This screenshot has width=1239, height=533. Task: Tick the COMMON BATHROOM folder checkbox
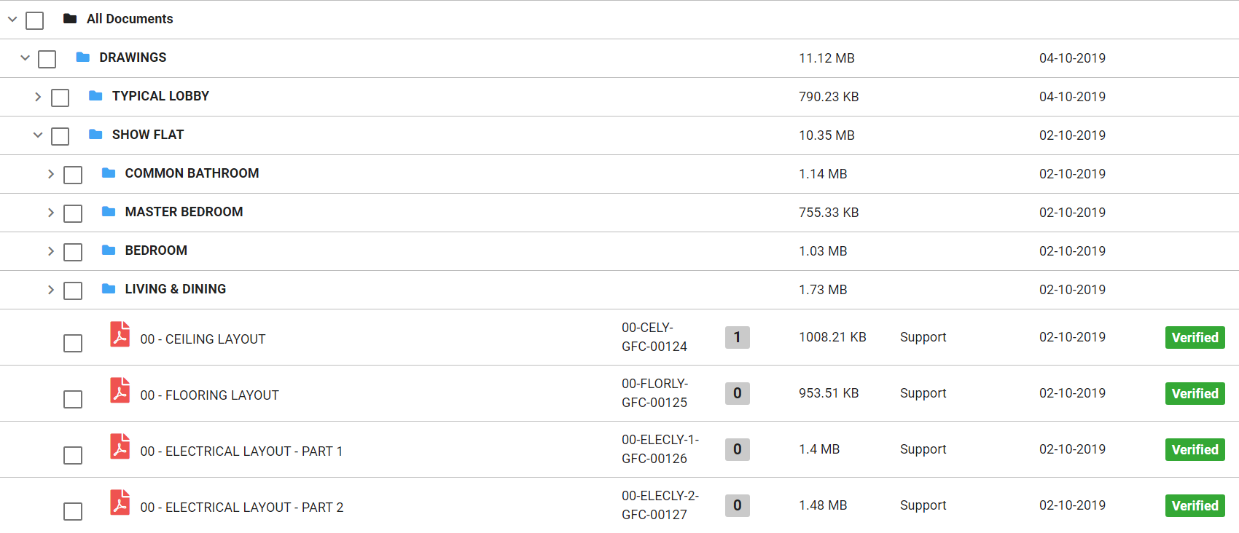coord(73,175)
